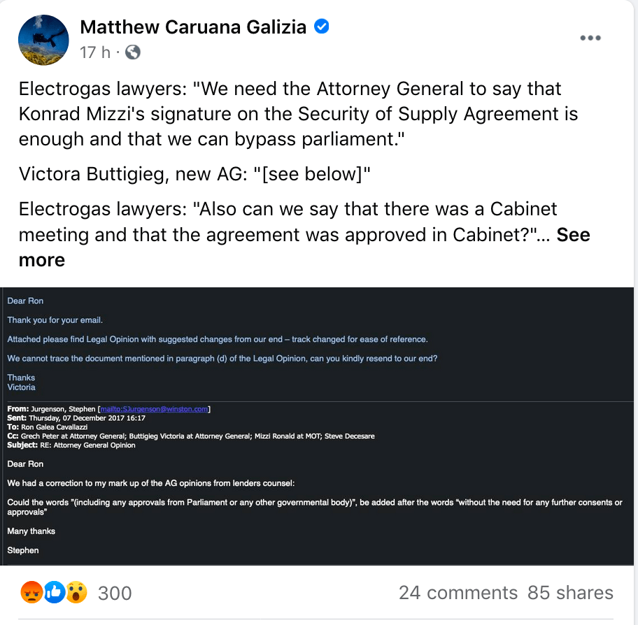Click the Victora Buttigieg new AG line
Screen dimensions: 638x625
pos(194,174)
